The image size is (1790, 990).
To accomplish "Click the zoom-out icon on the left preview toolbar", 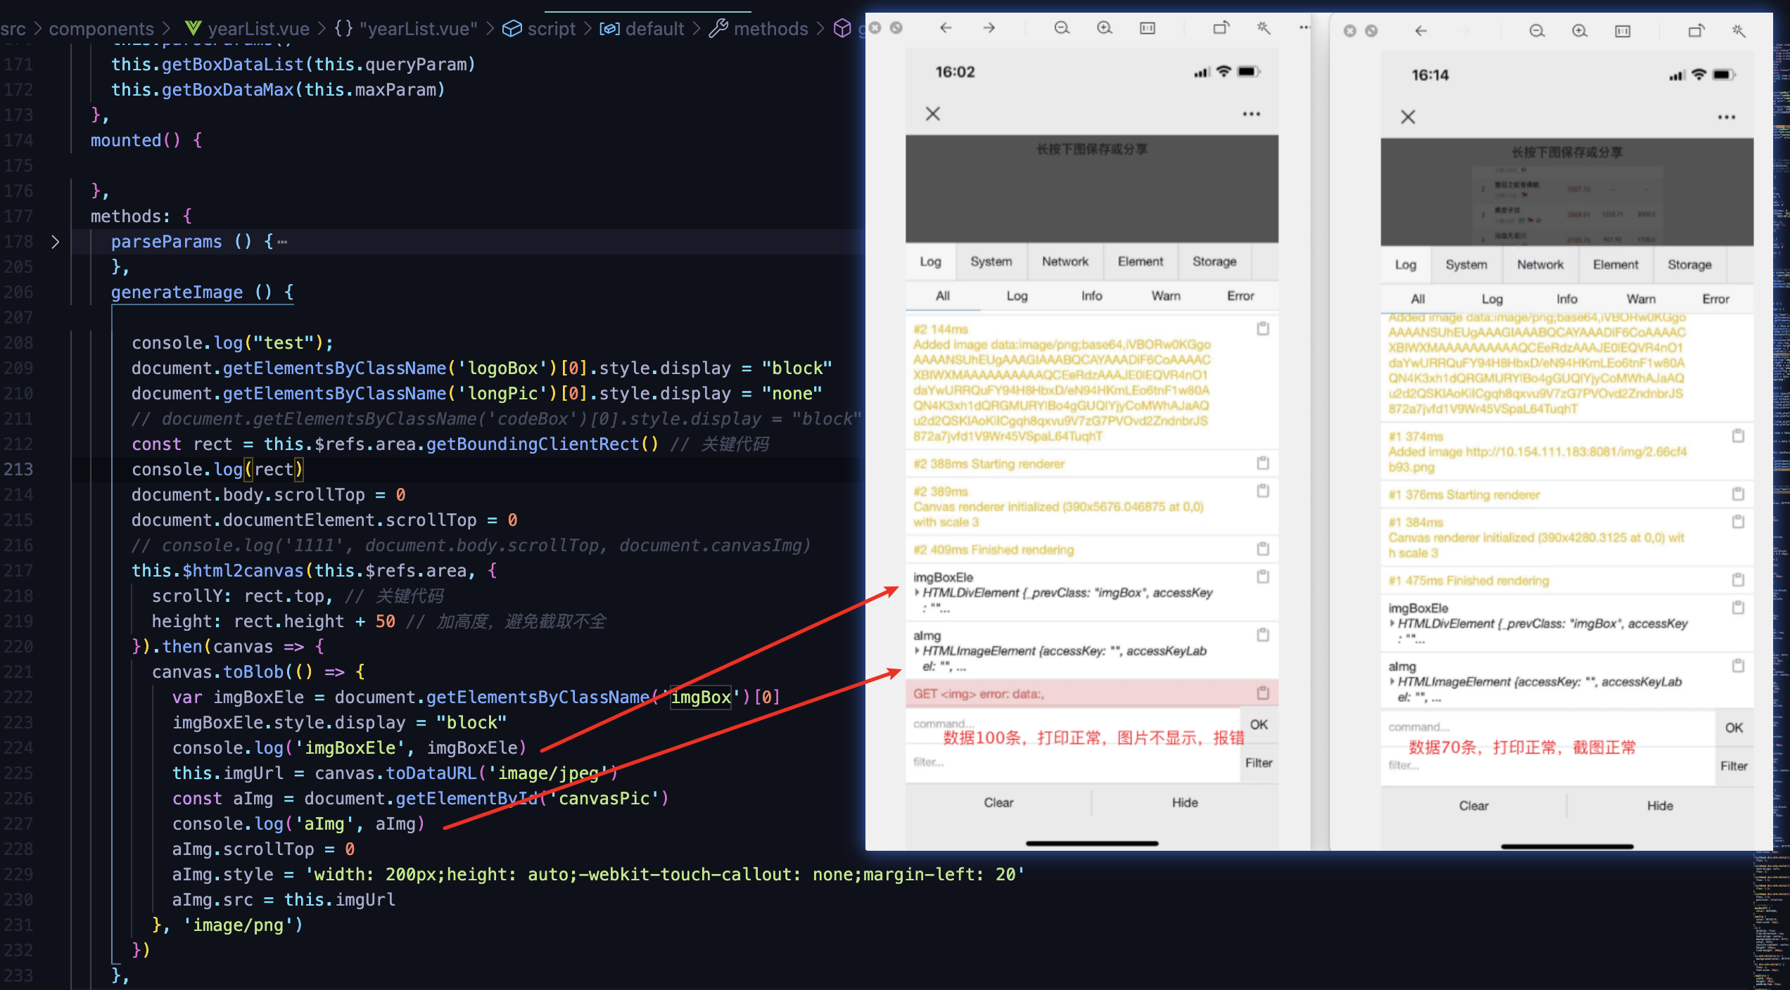I will pos(1061,28).
